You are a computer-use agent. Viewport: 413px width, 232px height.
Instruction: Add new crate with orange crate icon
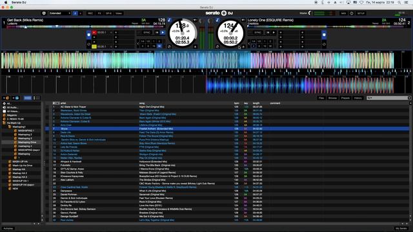tap(6, 98)
